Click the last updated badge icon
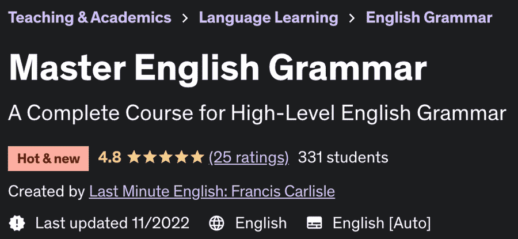Screen dimensions: 518x239 point(17,223)
